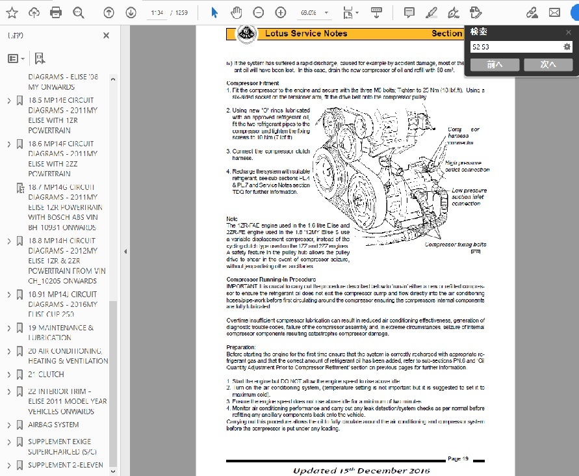This screenshot has height=476, width=579.
Task: Expand the 18.5 MP14E circuit diagrams bookmark
Action: tap(9, 101)
